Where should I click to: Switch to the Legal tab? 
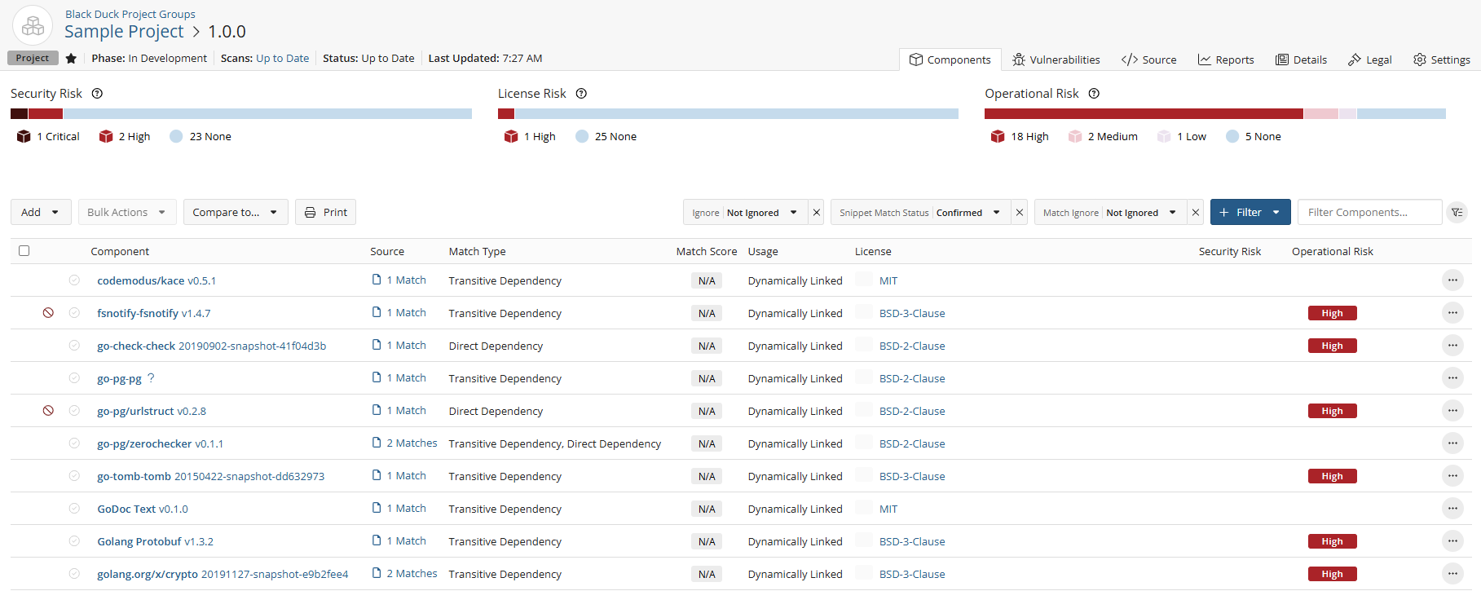pyautogui.click(x=1370, y=60)
